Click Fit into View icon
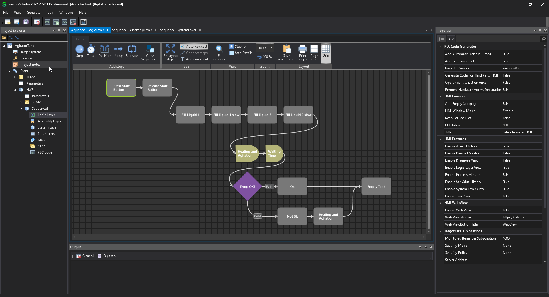This screenshot has width=549, height=297. pos(219,53)
